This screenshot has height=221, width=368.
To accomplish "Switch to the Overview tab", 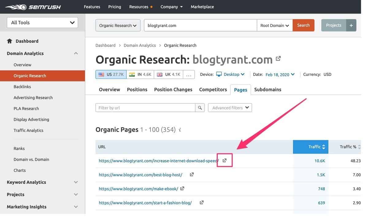I will tap(109, 90).
